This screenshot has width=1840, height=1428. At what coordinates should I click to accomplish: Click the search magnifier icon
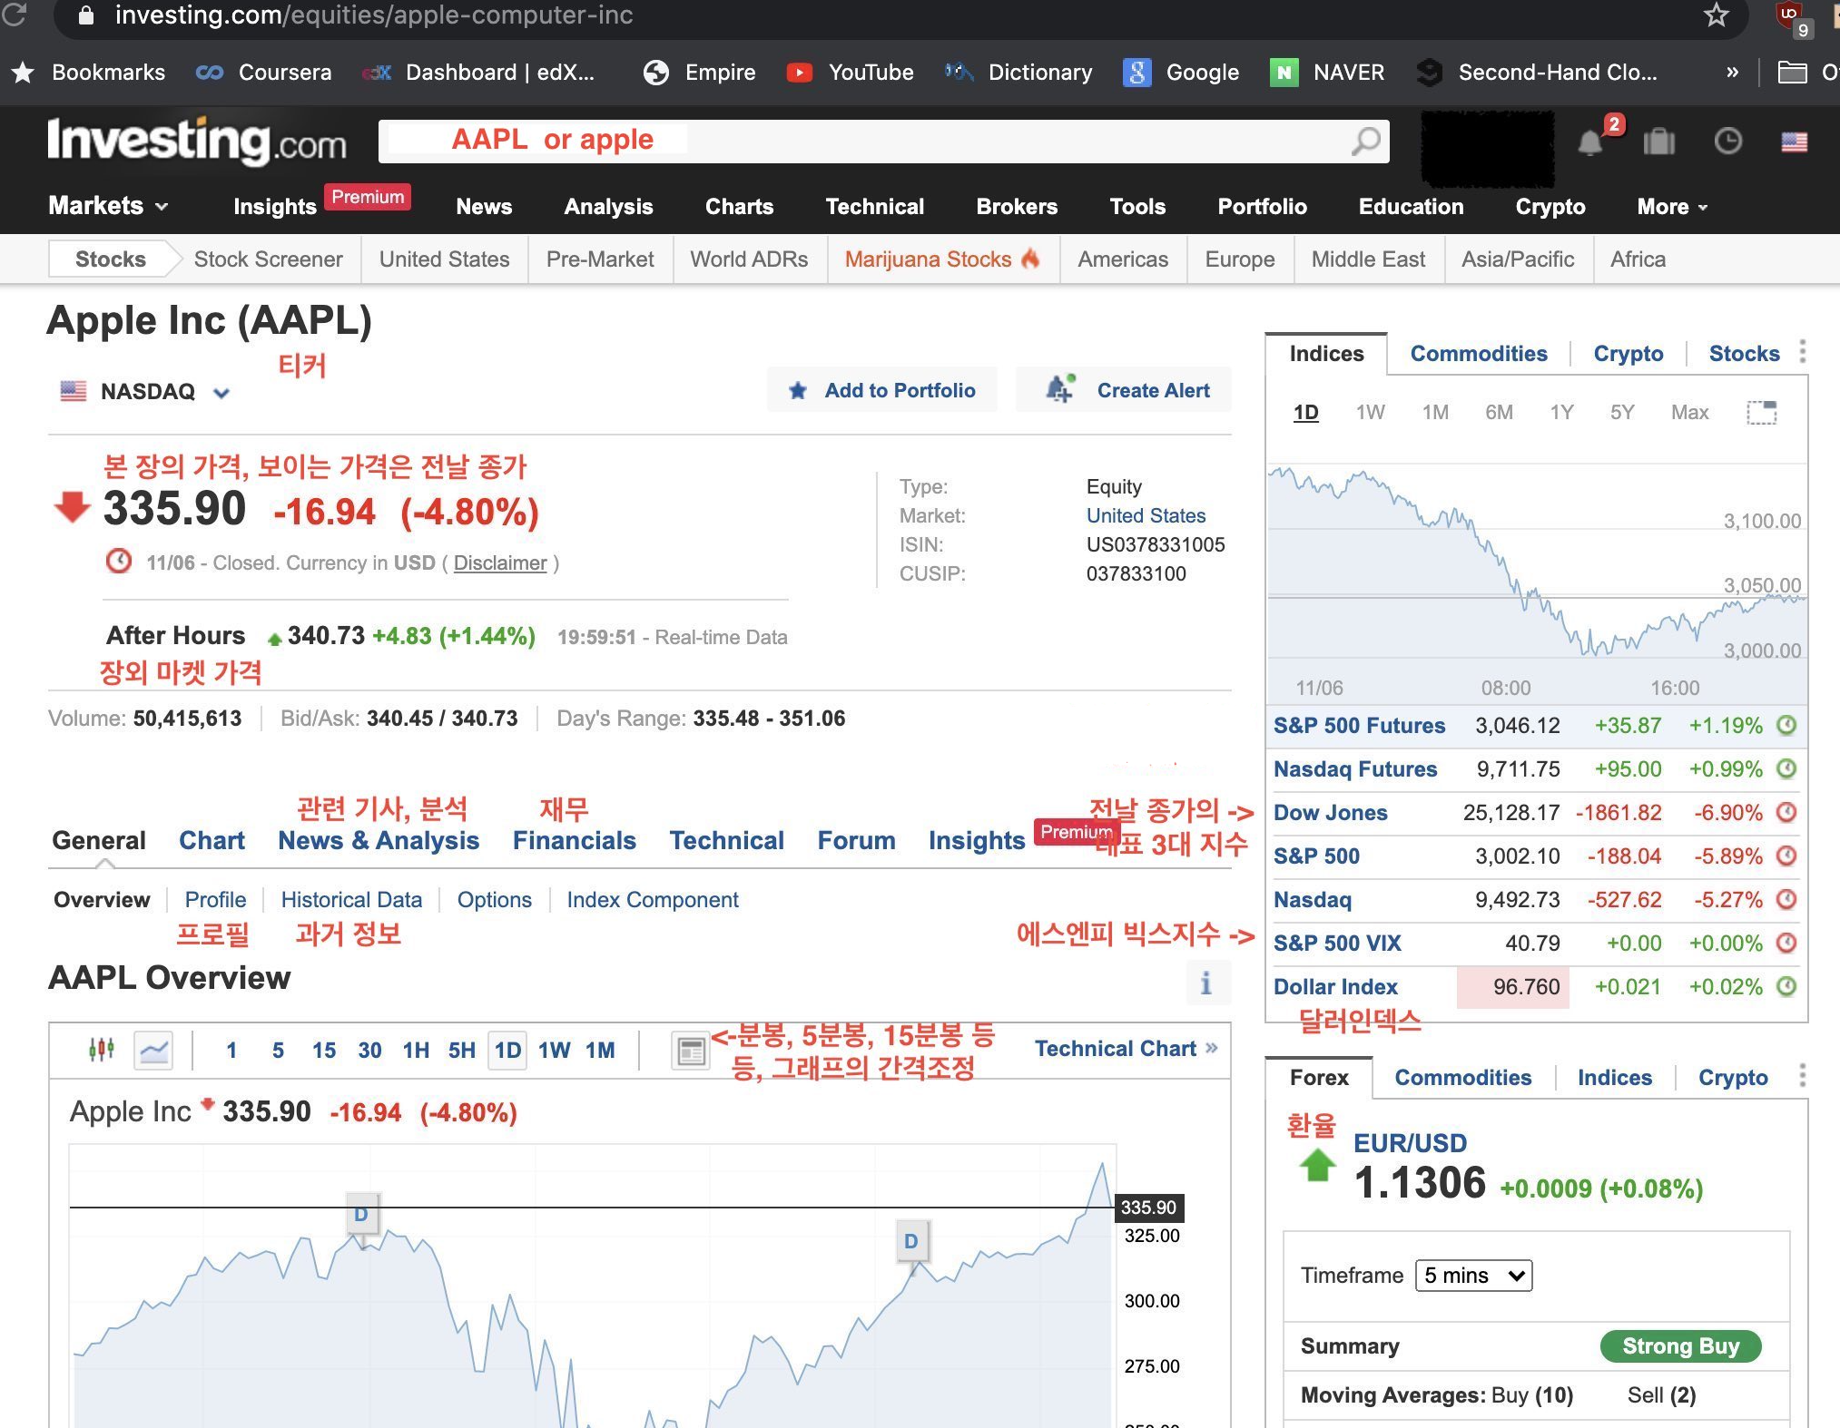tap(1365, 142)
